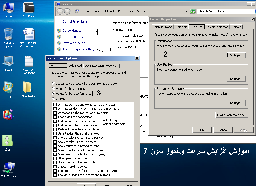Click the Environment Variables button
The width and height of the screenshot is (256, 186).
click(x=232, y=115)
